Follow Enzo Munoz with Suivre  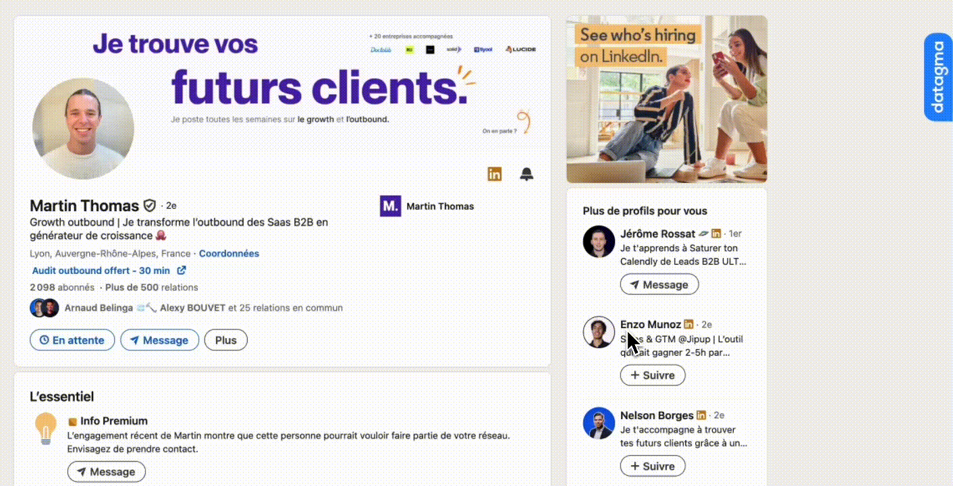tap(653, 375)
